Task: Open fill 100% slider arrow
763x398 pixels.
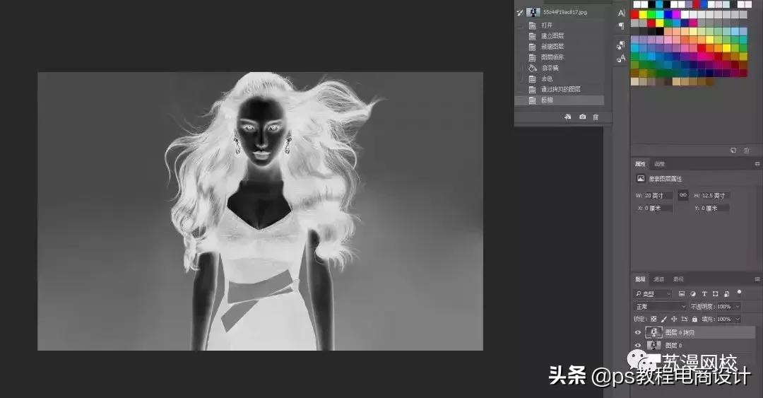Action: pos(737,319)
